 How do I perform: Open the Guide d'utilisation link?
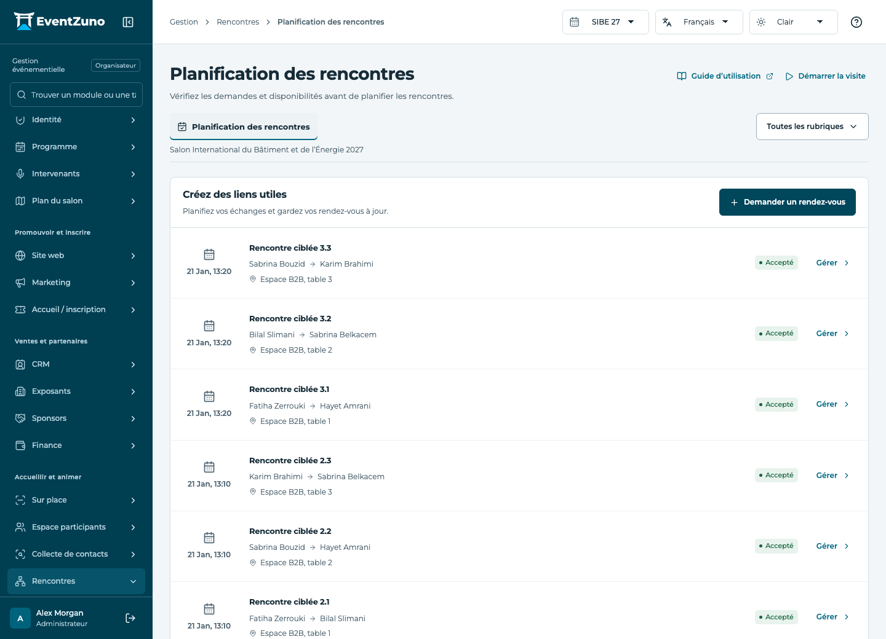[725, 76]
